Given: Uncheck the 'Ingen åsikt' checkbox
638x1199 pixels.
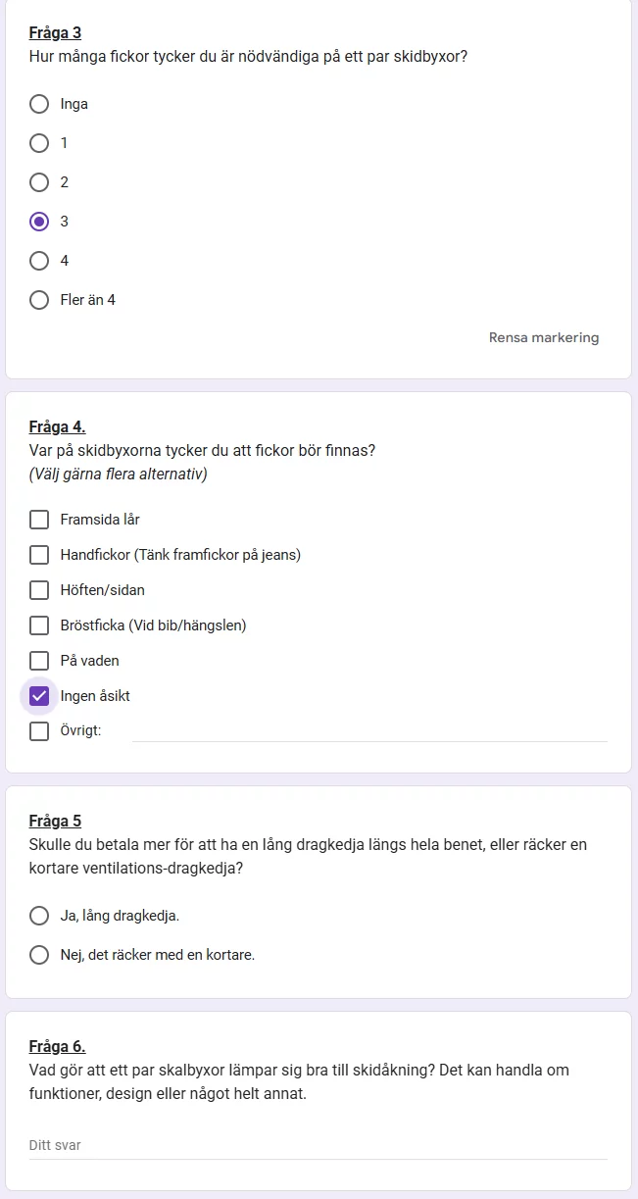Looking at the screenshot, I should click(39, 696).
